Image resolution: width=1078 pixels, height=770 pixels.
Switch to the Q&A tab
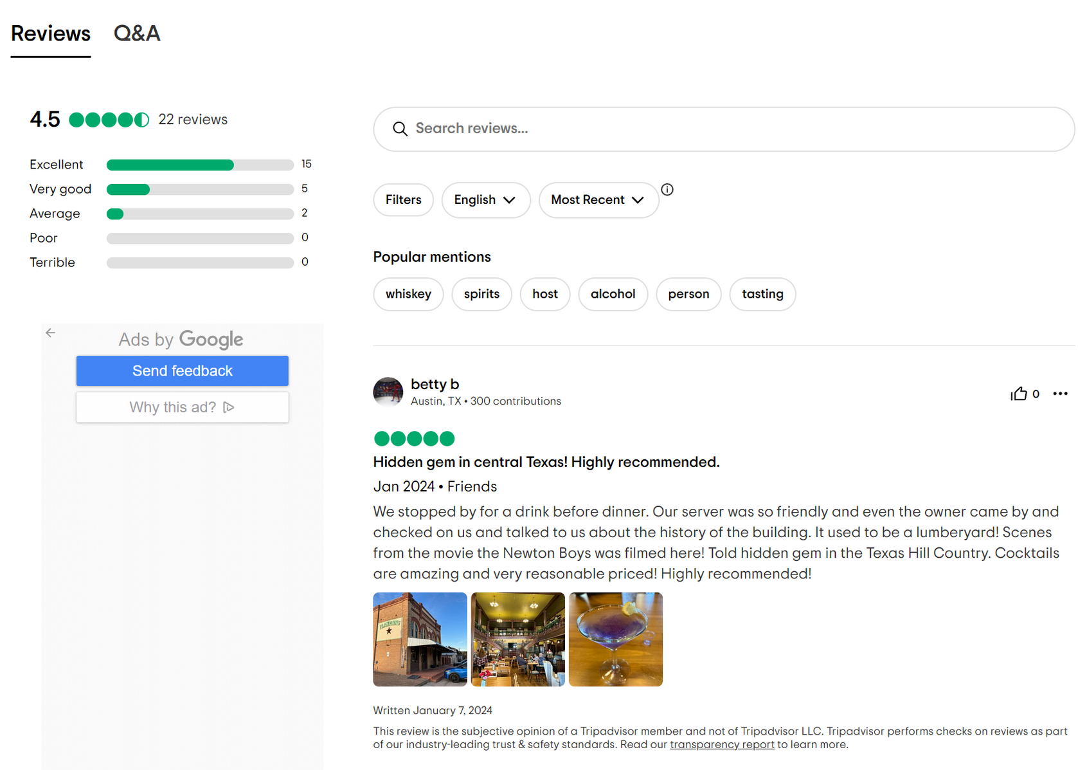click(137, 33)
